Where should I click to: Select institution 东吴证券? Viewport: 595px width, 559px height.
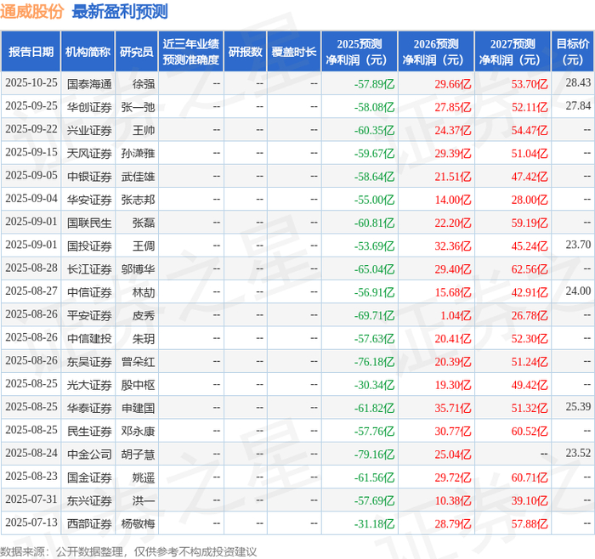(89, 362)
